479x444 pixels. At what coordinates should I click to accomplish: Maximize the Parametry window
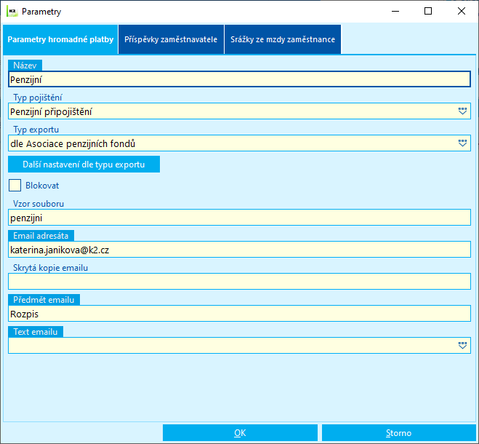pos(428,12)
